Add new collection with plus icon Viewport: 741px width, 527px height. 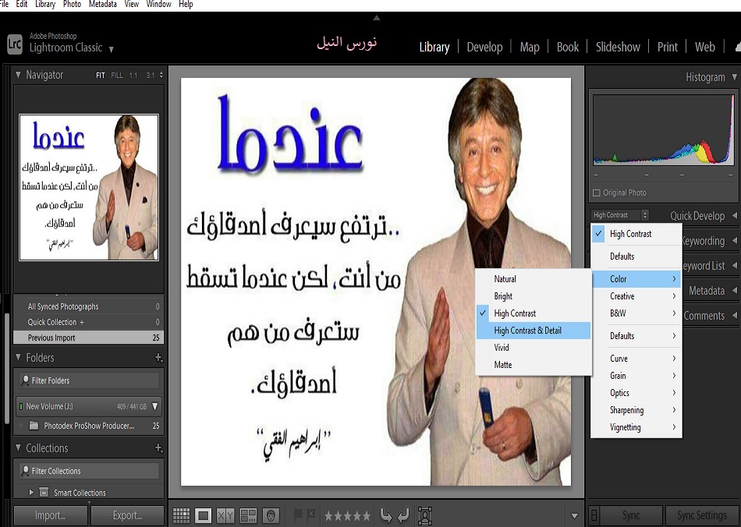(158, 448)
